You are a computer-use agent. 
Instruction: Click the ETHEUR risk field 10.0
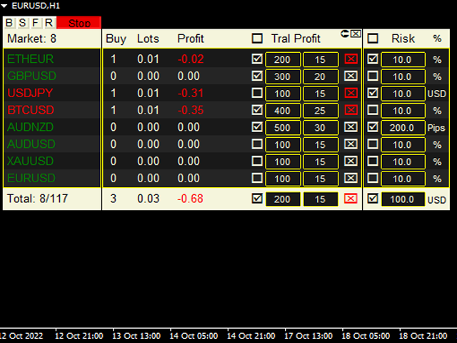pyautogui.click(x=403, y=59)
